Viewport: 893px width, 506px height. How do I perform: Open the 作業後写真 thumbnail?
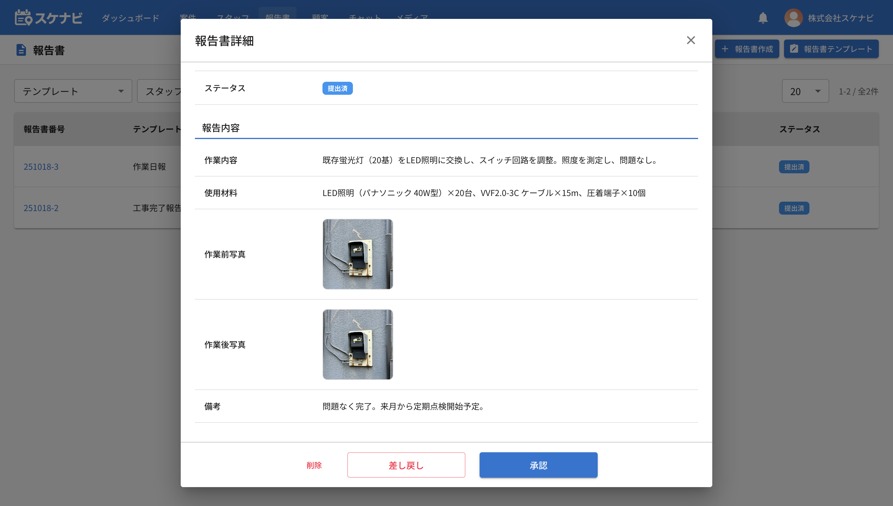click(x=357, y=345)
